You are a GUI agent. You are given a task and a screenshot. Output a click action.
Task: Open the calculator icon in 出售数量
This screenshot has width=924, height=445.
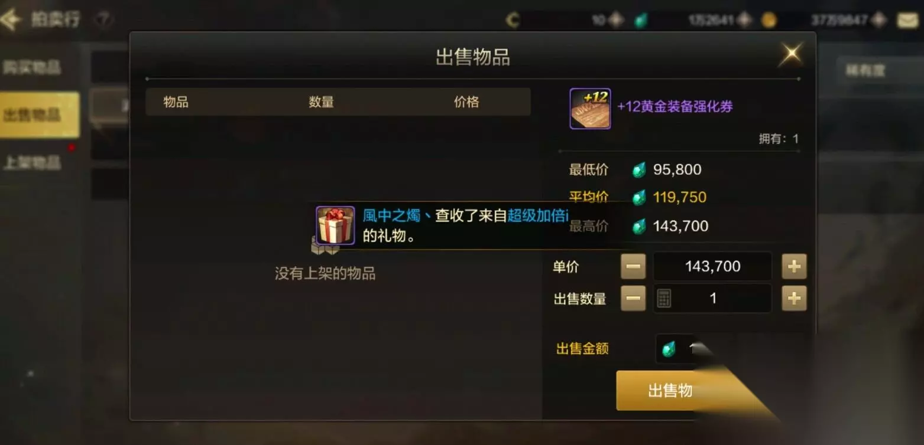pos(664,299)
